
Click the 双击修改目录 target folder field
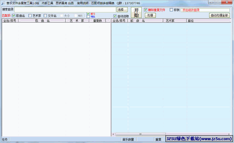point(205,10)
